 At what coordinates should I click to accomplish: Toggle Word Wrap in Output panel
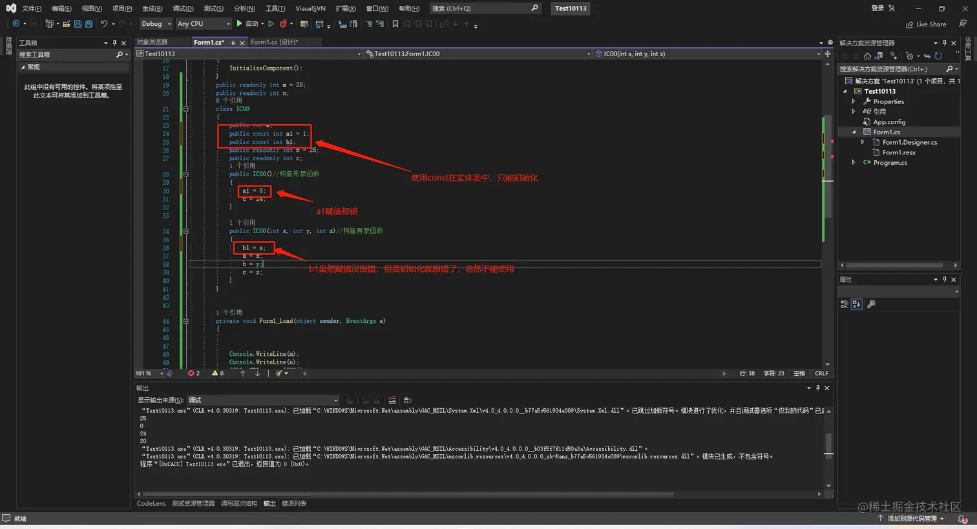click(407, 400)
